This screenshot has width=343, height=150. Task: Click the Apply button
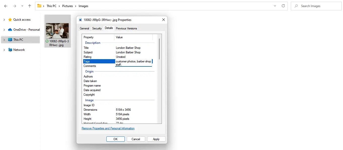click(x=156, y=139)
